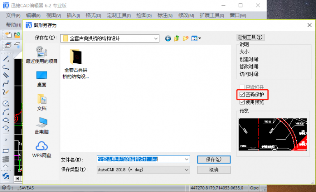This screenshot has width=316, height=192.
Task: Open 最近使用的项目 location
Action: (42, 55)
